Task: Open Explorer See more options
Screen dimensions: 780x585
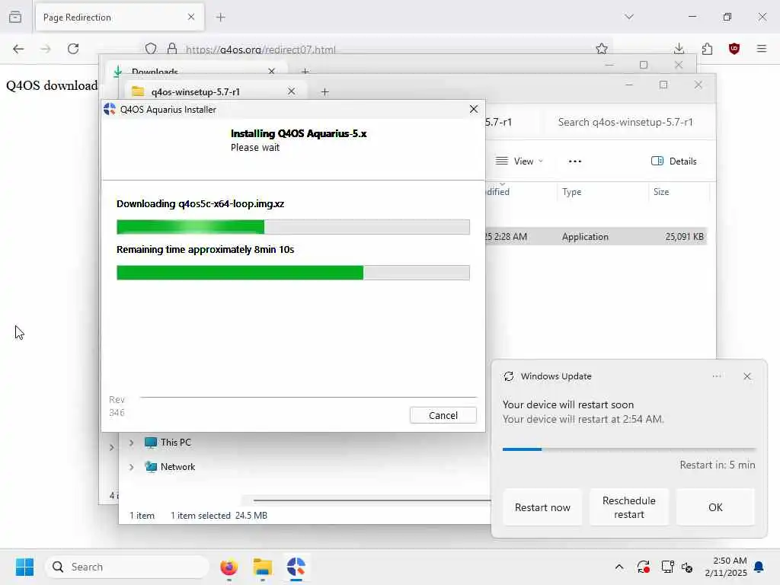Action: pos(575,161)
